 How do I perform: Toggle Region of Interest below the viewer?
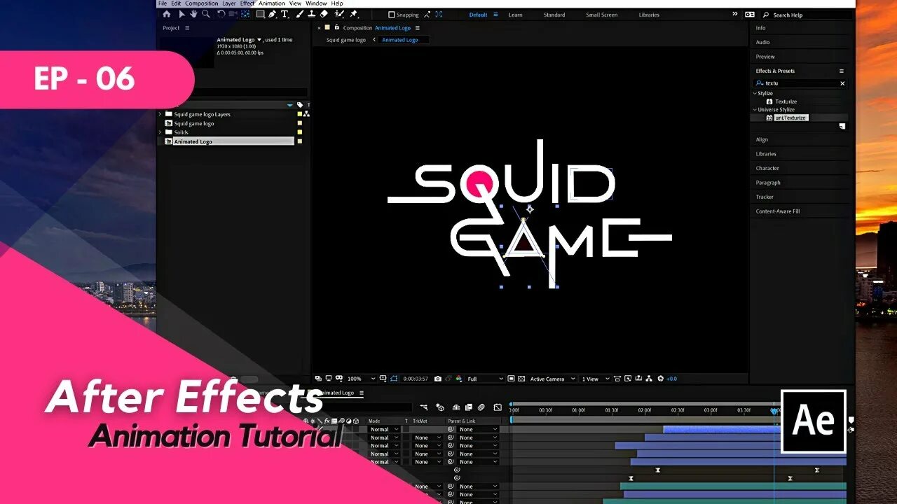511,379
